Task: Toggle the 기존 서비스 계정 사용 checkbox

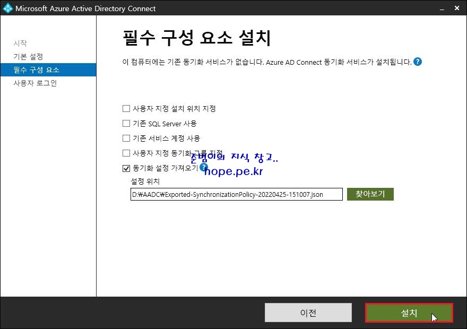Action: pyautogui.click(x=126, y=138)
